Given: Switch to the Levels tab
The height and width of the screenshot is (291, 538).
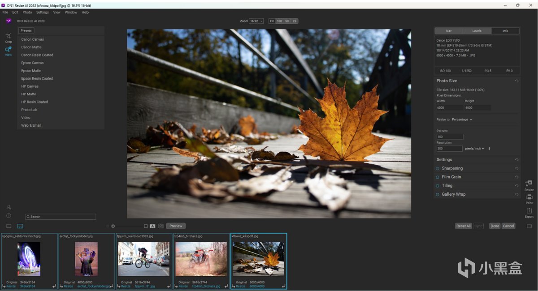Looking at the screenshot, I should click(477, 31).
